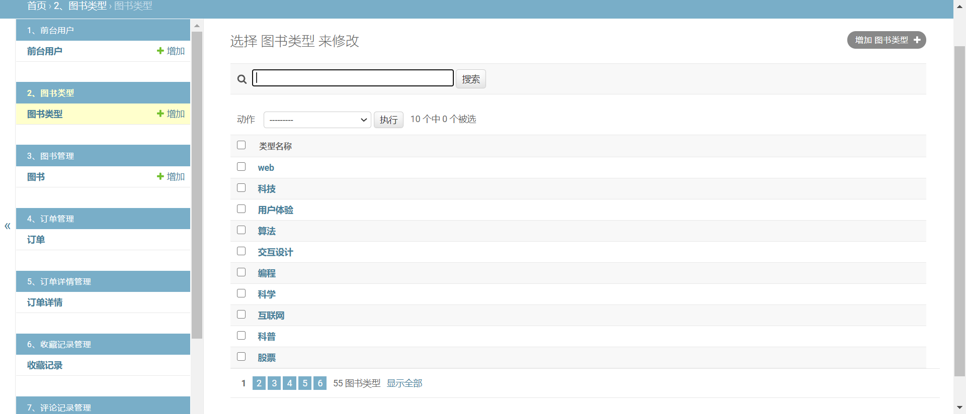Click the search magnifier icon
The image size is (966, 414).
(242, 79)
